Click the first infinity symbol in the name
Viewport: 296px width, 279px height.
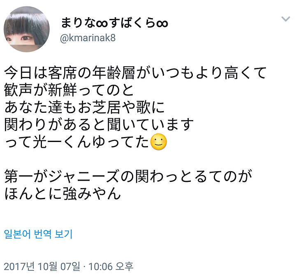click(x=102, y=24)
